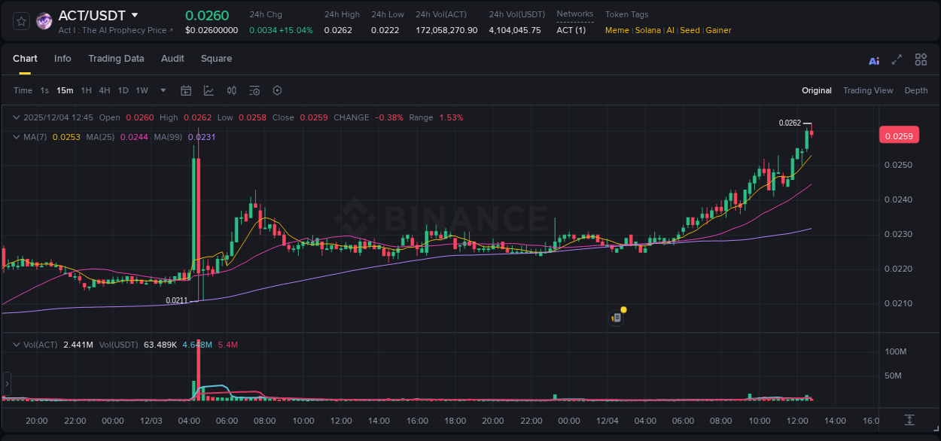Viewport: 941px width, 441px height.
Task: Switch to the Trading Data tab
Action: [116, 59]
